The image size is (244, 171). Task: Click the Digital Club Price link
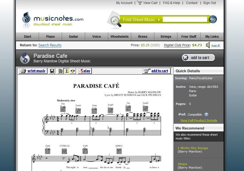177,45
